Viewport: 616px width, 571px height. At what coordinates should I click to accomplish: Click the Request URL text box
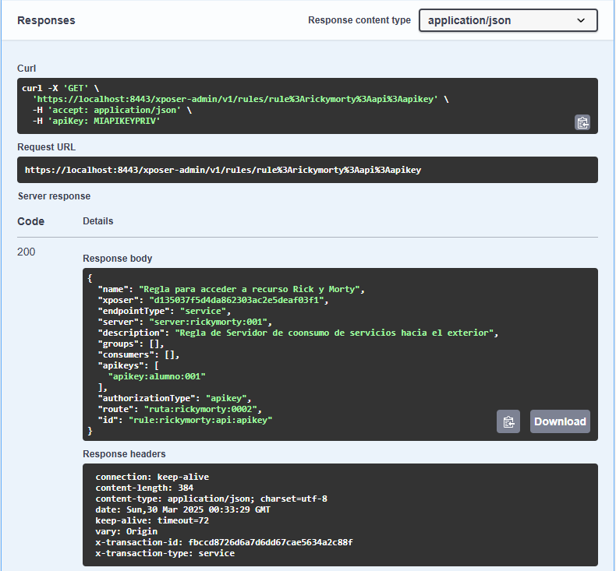tap(307, 170)
